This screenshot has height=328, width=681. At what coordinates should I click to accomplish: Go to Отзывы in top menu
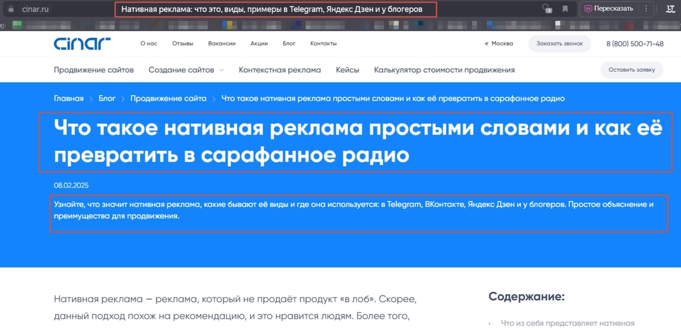pyautogui.click(x=183, y=44)
